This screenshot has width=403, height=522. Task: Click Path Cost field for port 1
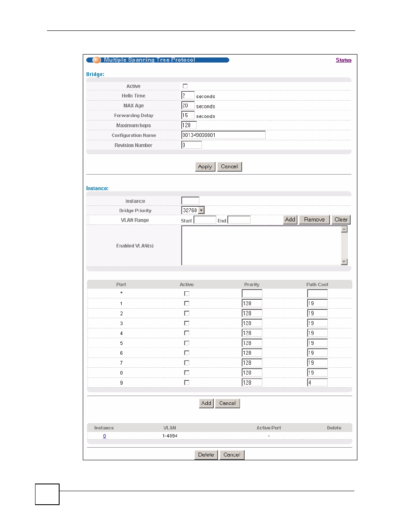[317, 303]
